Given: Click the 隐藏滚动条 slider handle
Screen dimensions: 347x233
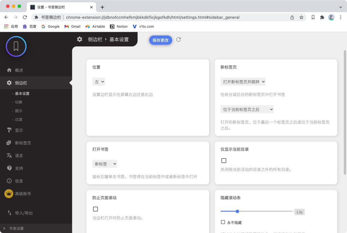Looking at the screenshot, I should (x=237, y=211).
